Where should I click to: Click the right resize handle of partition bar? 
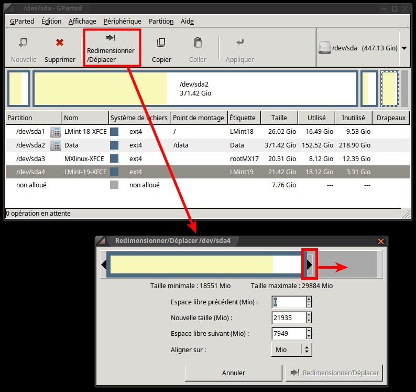click(310, 264)
